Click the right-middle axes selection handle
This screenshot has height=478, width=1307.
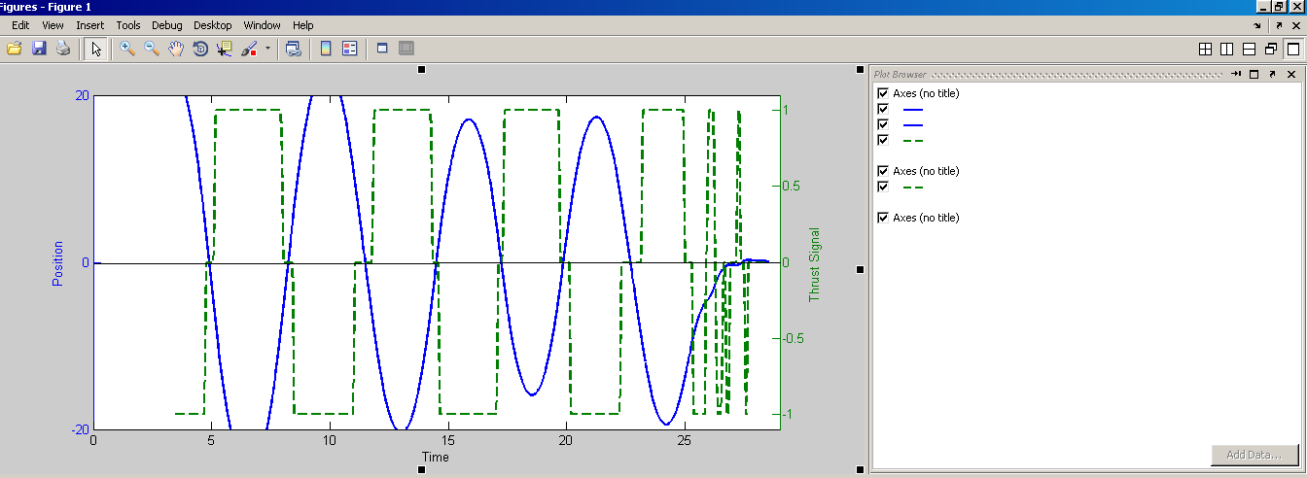pyautogui.click(x=860, y=269)
